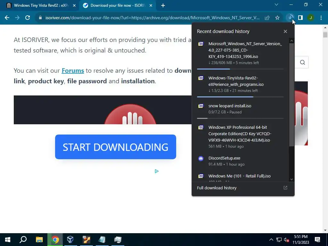
Task: Open a new tab with plus button
Action: point(163,6)
